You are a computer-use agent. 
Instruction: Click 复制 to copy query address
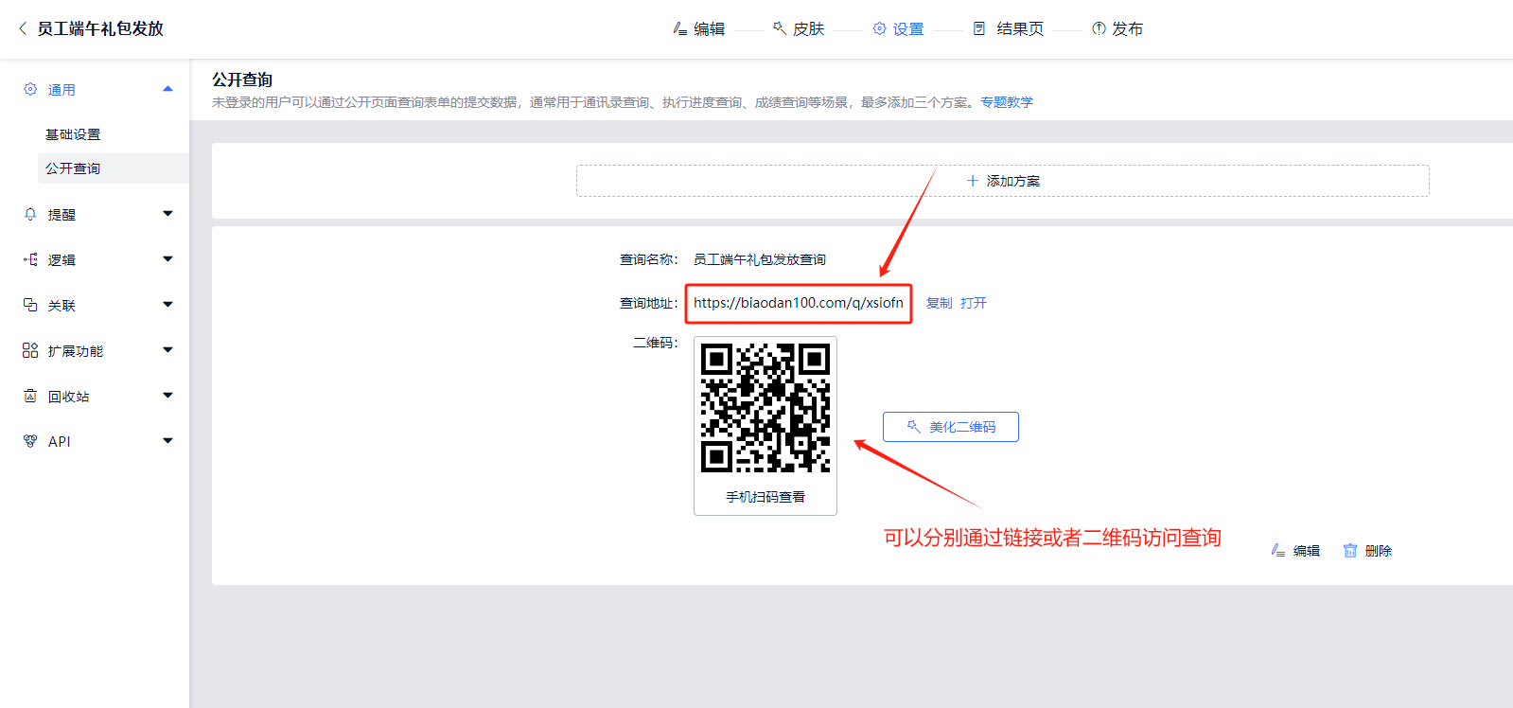pos(939,303)
